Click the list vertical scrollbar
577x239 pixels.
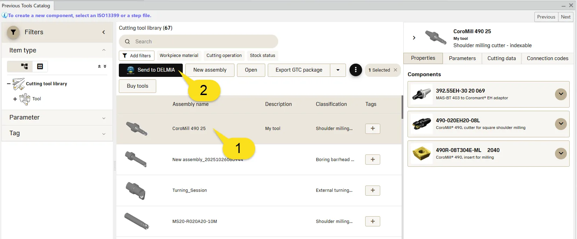pos(402,107)
